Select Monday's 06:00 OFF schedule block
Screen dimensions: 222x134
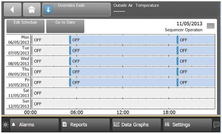pyautogui.click(x=123, y=40)
